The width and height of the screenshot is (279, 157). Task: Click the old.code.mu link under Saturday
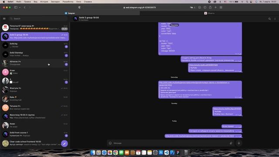[194, 84]
